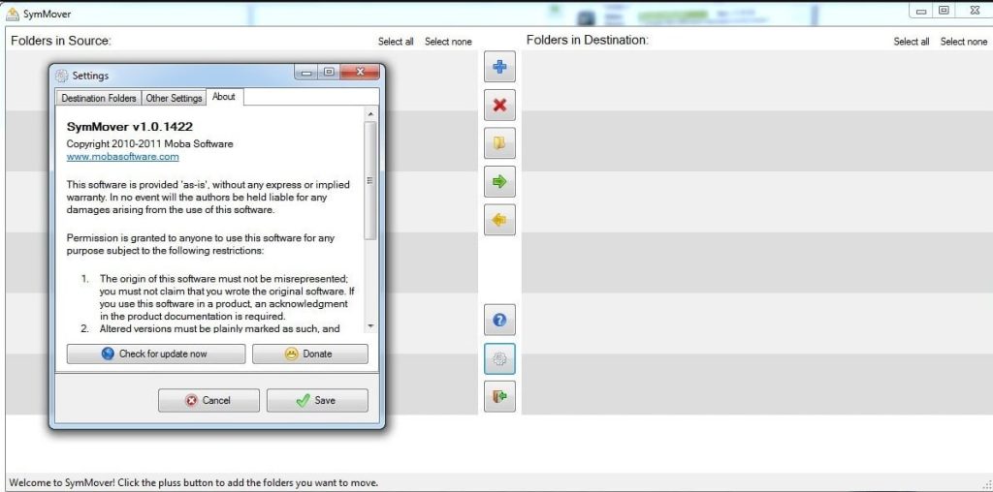
Task: Click the Donate button
Action: click(309, 354)
